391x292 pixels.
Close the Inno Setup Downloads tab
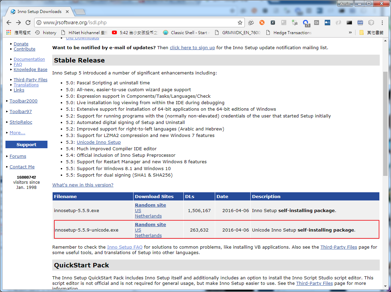click(67, 12)
